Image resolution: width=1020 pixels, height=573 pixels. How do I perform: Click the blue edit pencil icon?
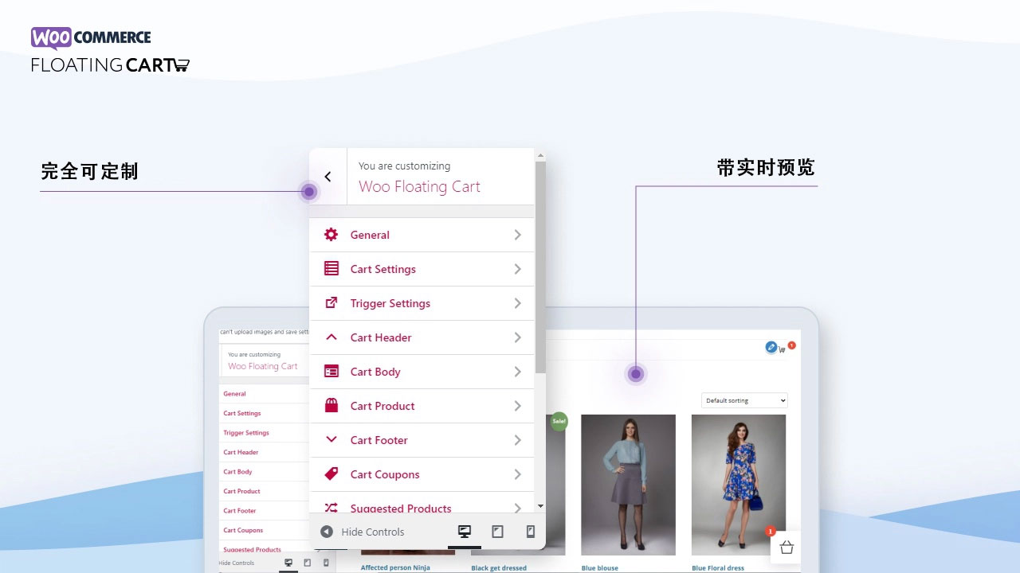771,347
